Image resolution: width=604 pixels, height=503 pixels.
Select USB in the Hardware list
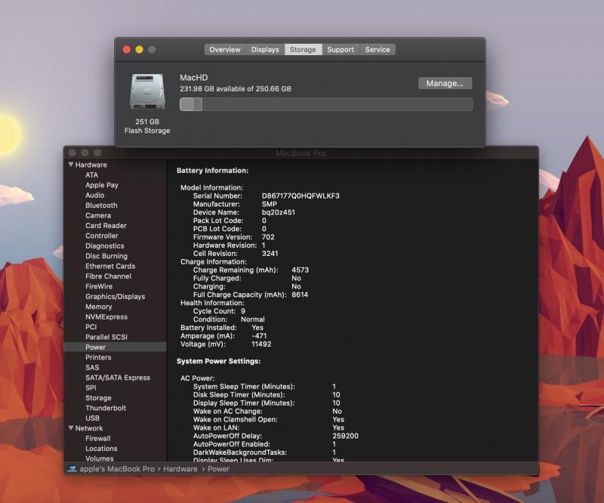coord(92,418)
